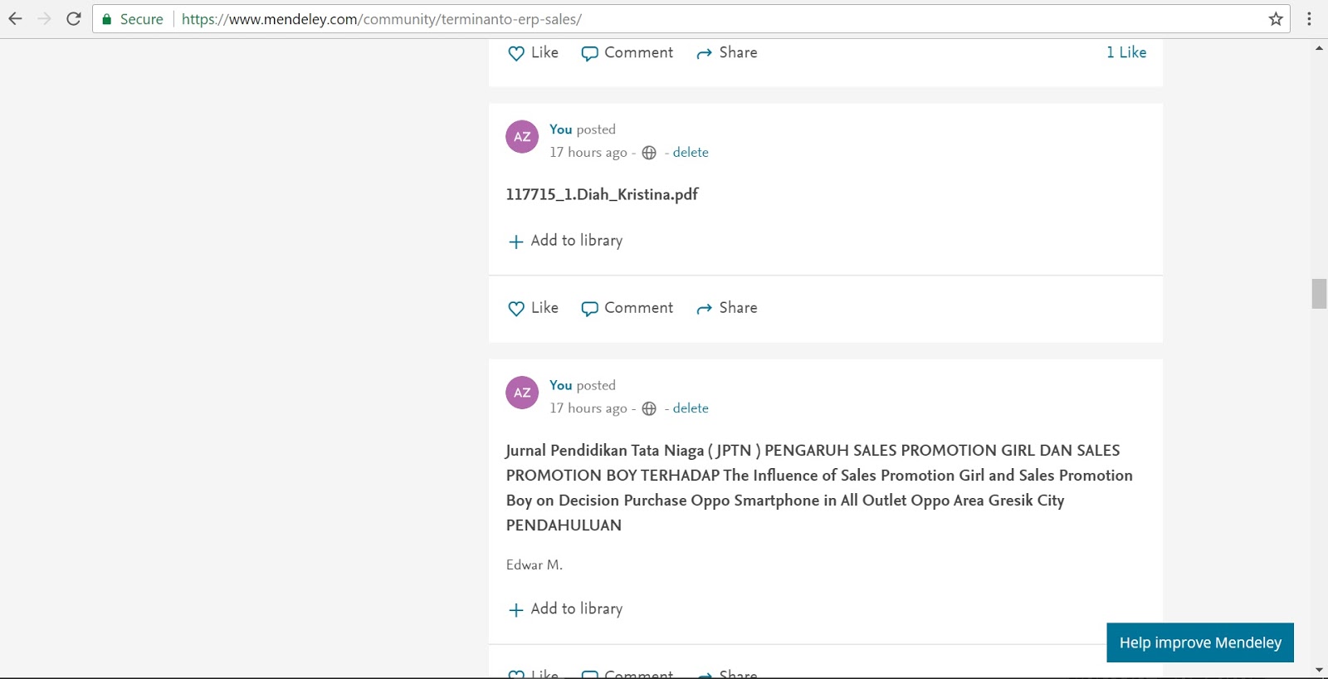Open the 1 Like count

tap(1126, 52)
